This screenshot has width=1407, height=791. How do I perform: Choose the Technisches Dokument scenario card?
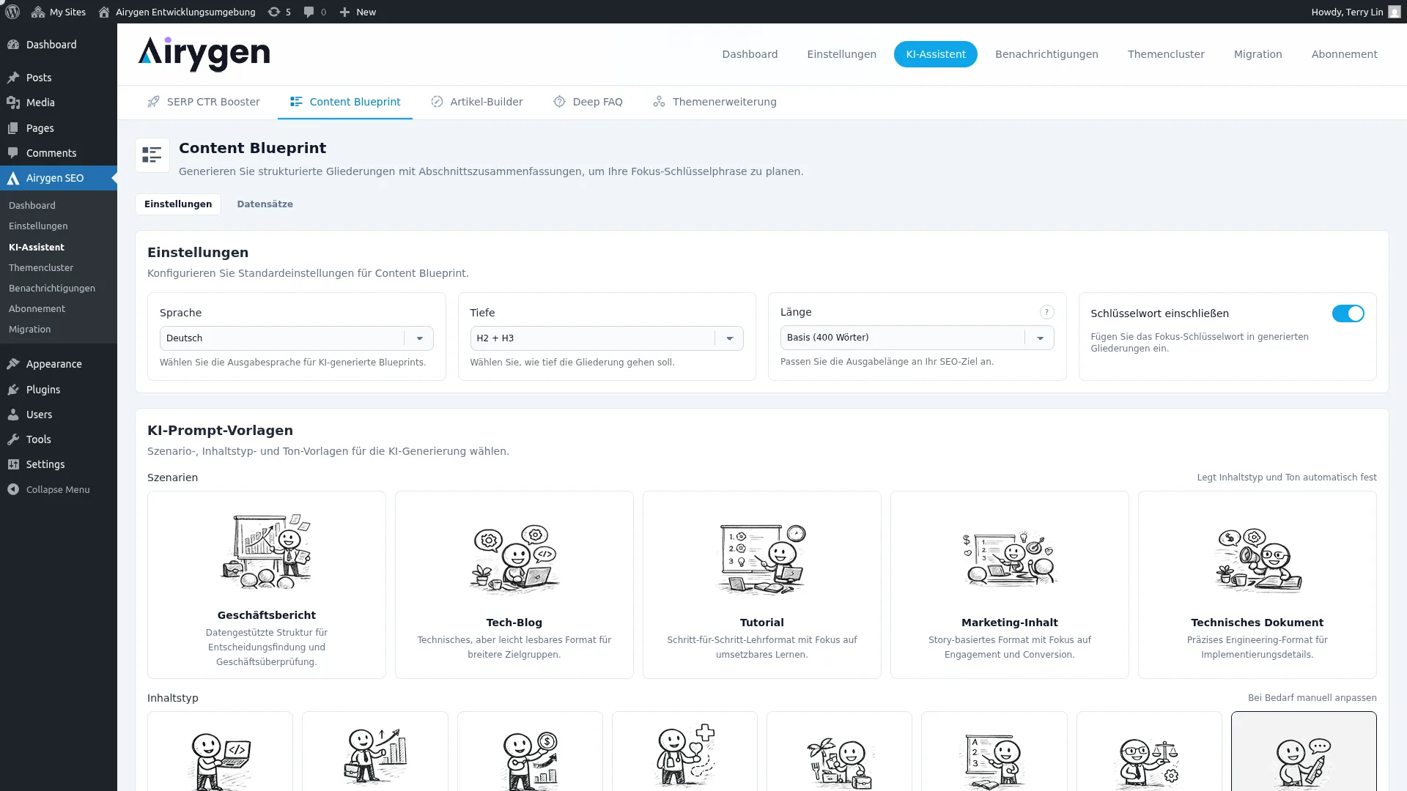(1258, 584)
